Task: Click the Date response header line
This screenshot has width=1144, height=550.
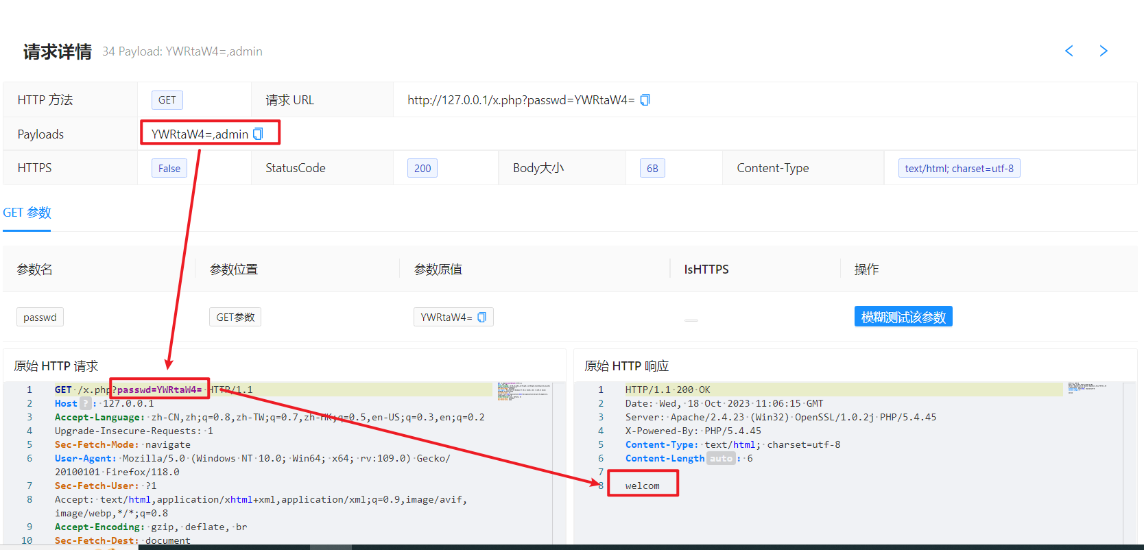Action: (x=724, y=403)
